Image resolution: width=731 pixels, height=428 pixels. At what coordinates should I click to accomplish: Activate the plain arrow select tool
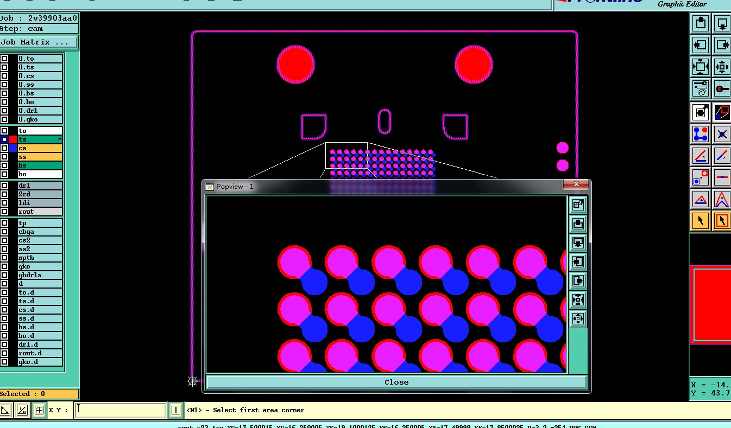[701, 221]
